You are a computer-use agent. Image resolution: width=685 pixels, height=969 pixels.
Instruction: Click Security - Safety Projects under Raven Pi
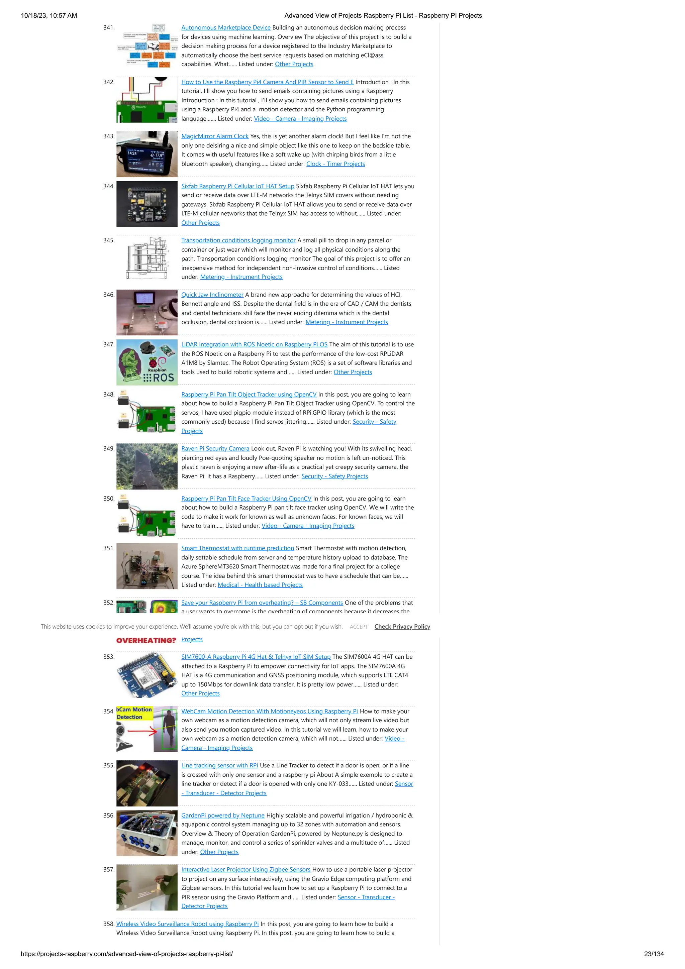coord(335,476)
